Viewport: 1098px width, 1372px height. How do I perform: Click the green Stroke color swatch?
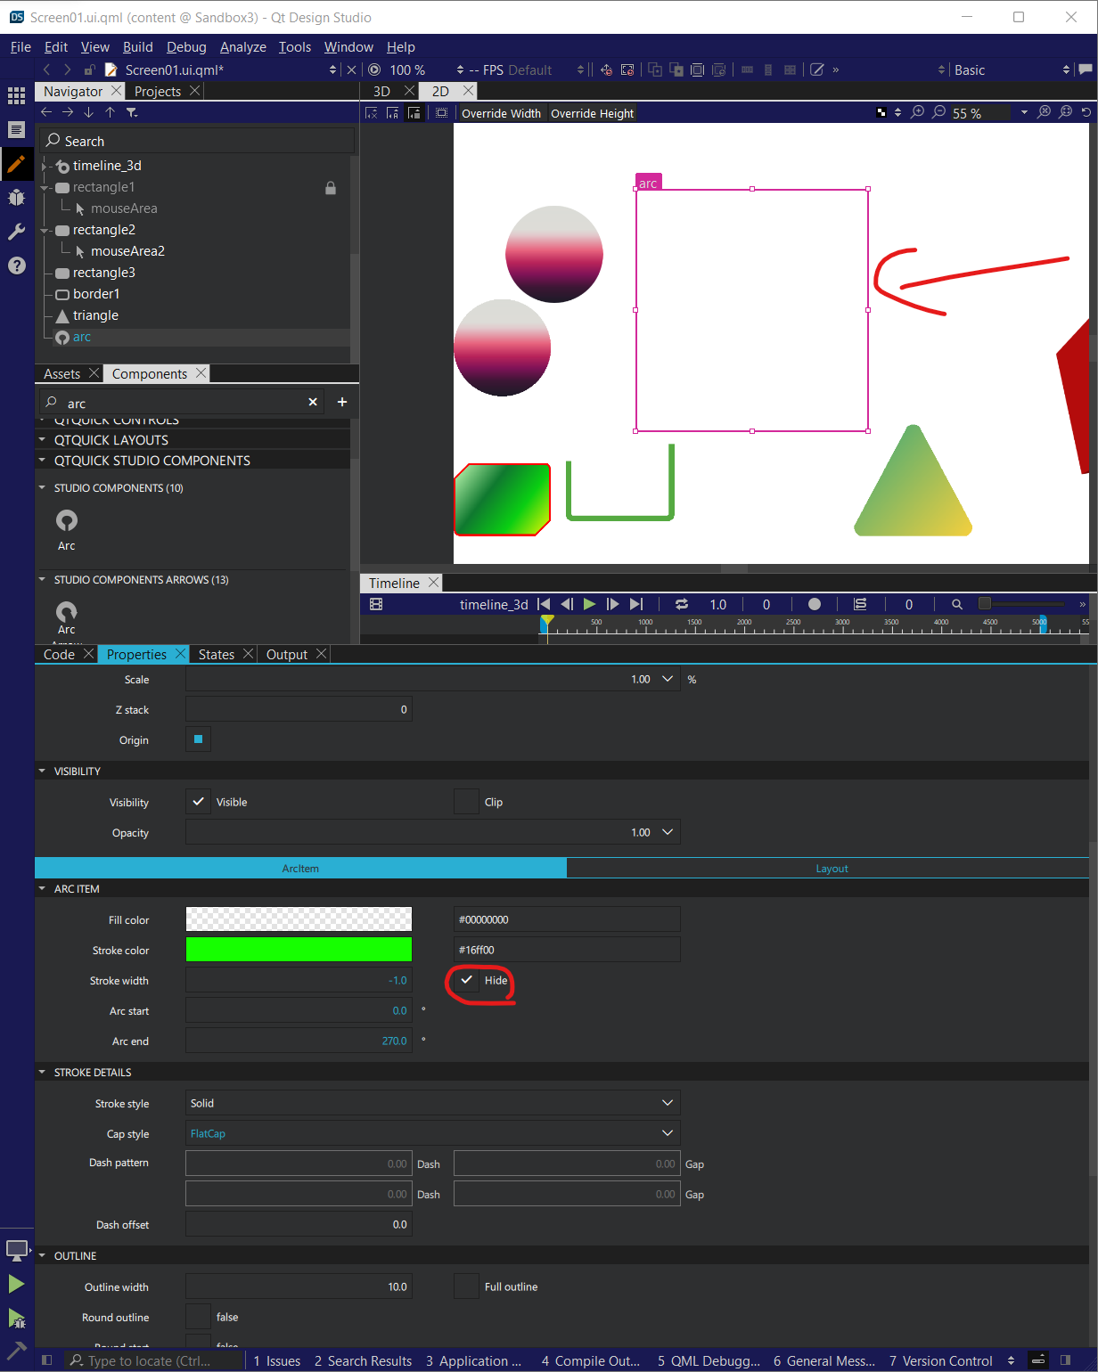coord(299,950)
